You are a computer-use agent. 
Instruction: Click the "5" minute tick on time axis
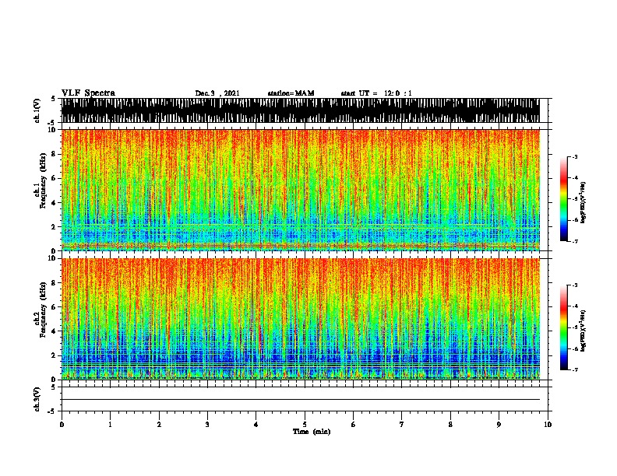[x=305, y=424]
